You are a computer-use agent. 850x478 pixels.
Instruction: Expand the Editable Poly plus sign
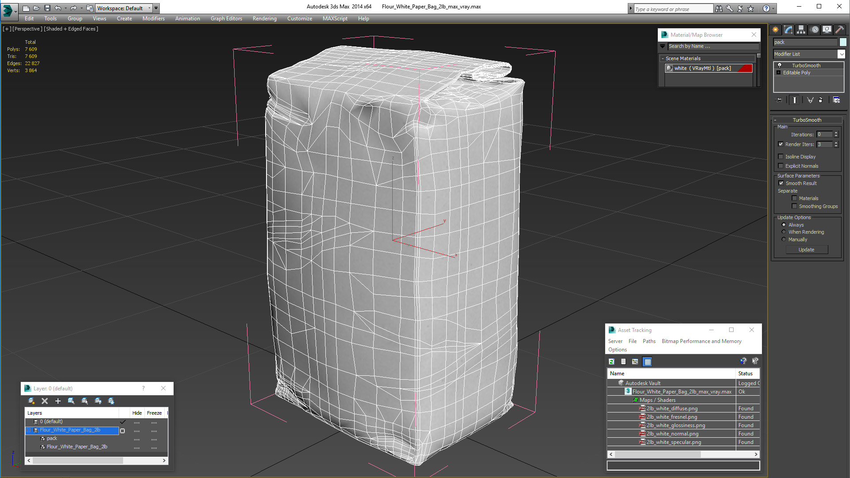(x=779, y=73)
